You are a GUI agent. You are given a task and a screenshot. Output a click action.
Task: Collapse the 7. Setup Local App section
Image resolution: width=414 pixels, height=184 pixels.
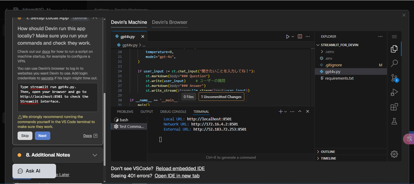point(95,18)
